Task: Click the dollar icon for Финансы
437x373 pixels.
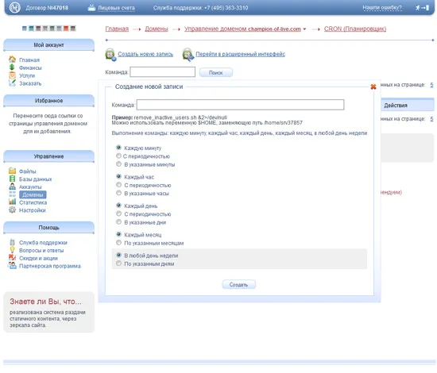Action: 12,67
